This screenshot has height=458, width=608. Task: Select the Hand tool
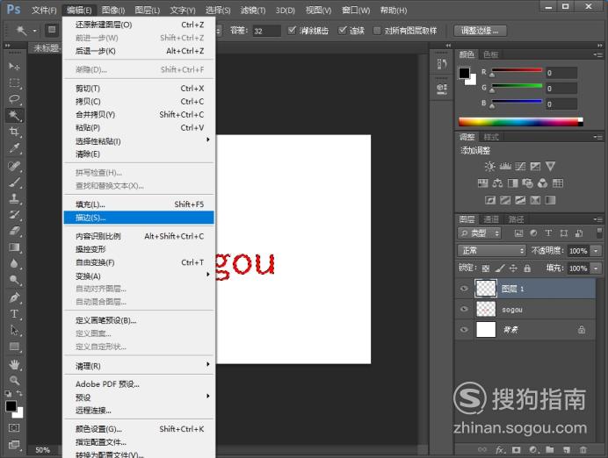tap(14, 364)
